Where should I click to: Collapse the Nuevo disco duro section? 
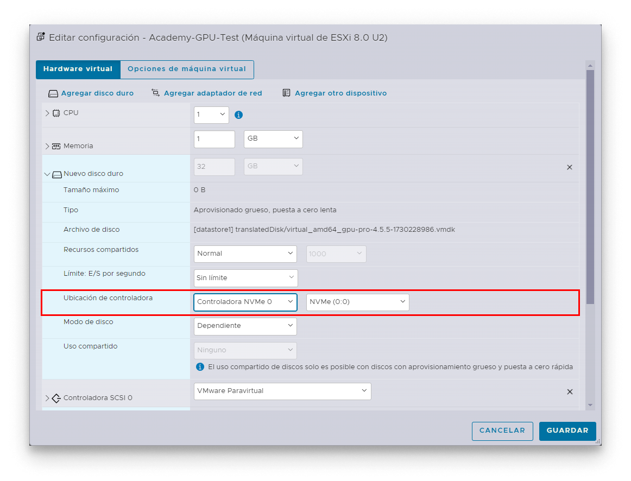(47, 174)
